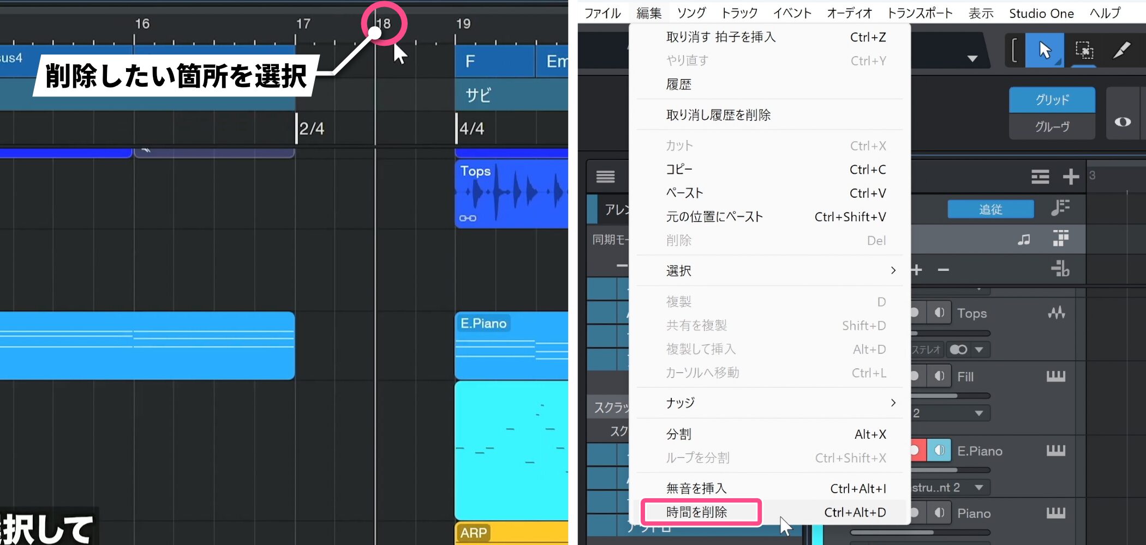Open the track list icon beside plus
Viewport: 1146px width, 545px height.
(x=1040, y=177)
